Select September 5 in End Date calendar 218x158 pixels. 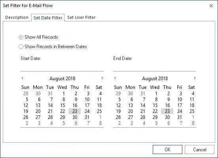click(156, 123)
